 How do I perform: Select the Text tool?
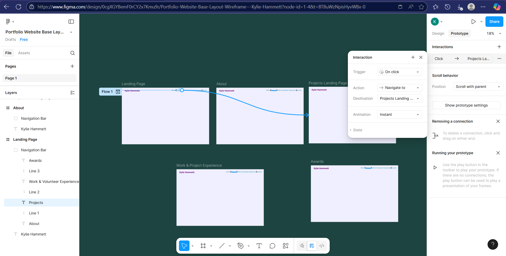[x=259, y=246]
